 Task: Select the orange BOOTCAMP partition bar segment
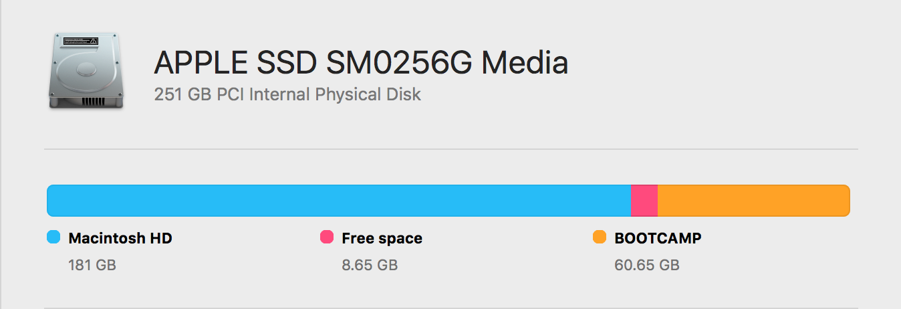pyautogui.click(x=753, y=201)
